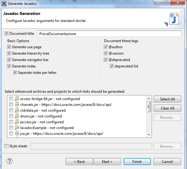Uncheck the @author tag
The image size is (187, 169).
pyautogui.click(x=106, y=47)
